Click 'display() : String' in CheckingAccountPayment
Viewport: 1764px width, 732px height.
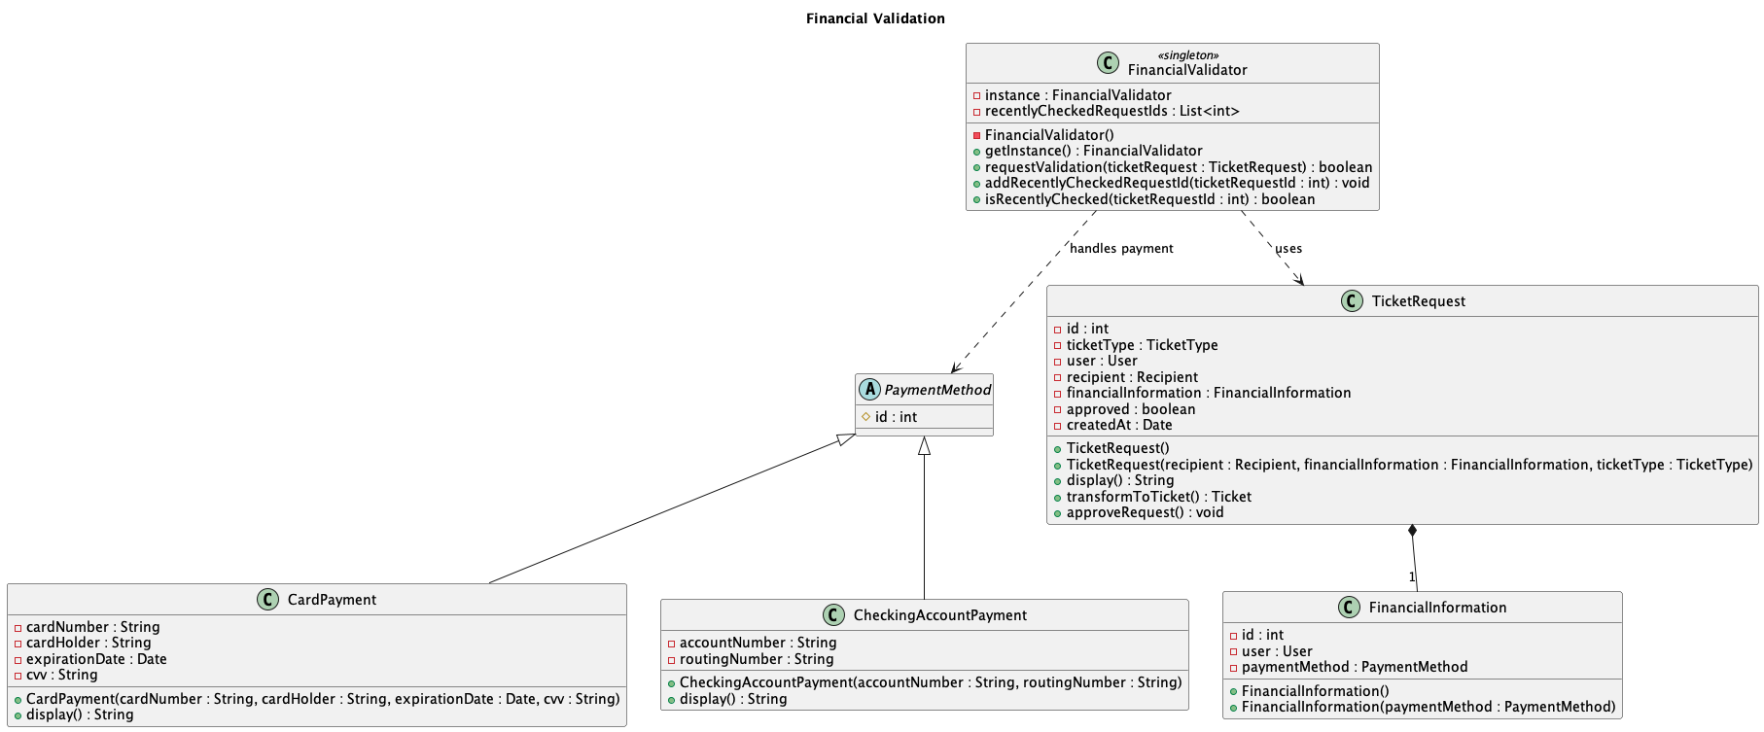733,699
